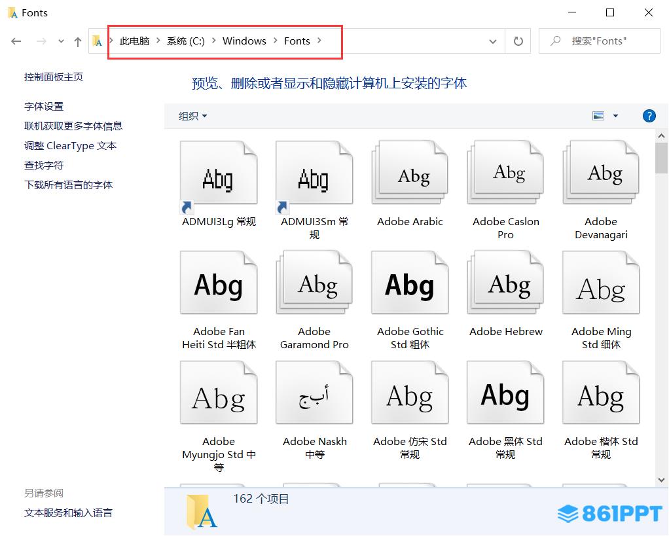Select Adobe Ming Std 细体 font icon
669x536 pixels.
click(601, 282)
